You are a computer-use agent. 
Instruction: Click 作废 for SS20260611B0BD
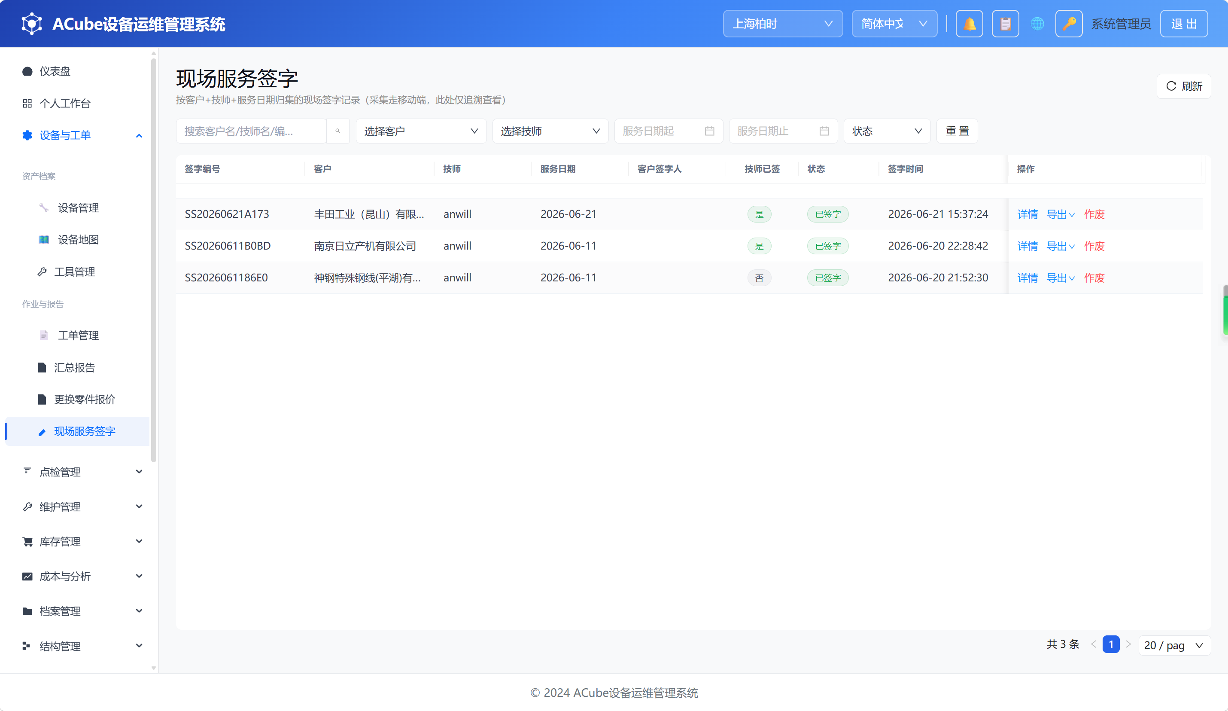1094,246
